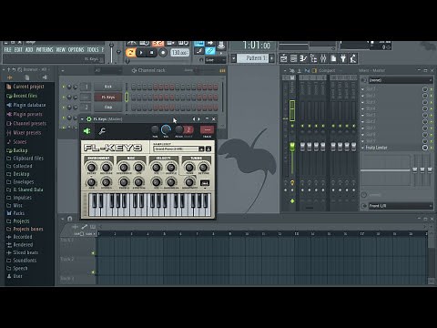Open the EDIT menu
437x328 pixels.
click(18, 49)
